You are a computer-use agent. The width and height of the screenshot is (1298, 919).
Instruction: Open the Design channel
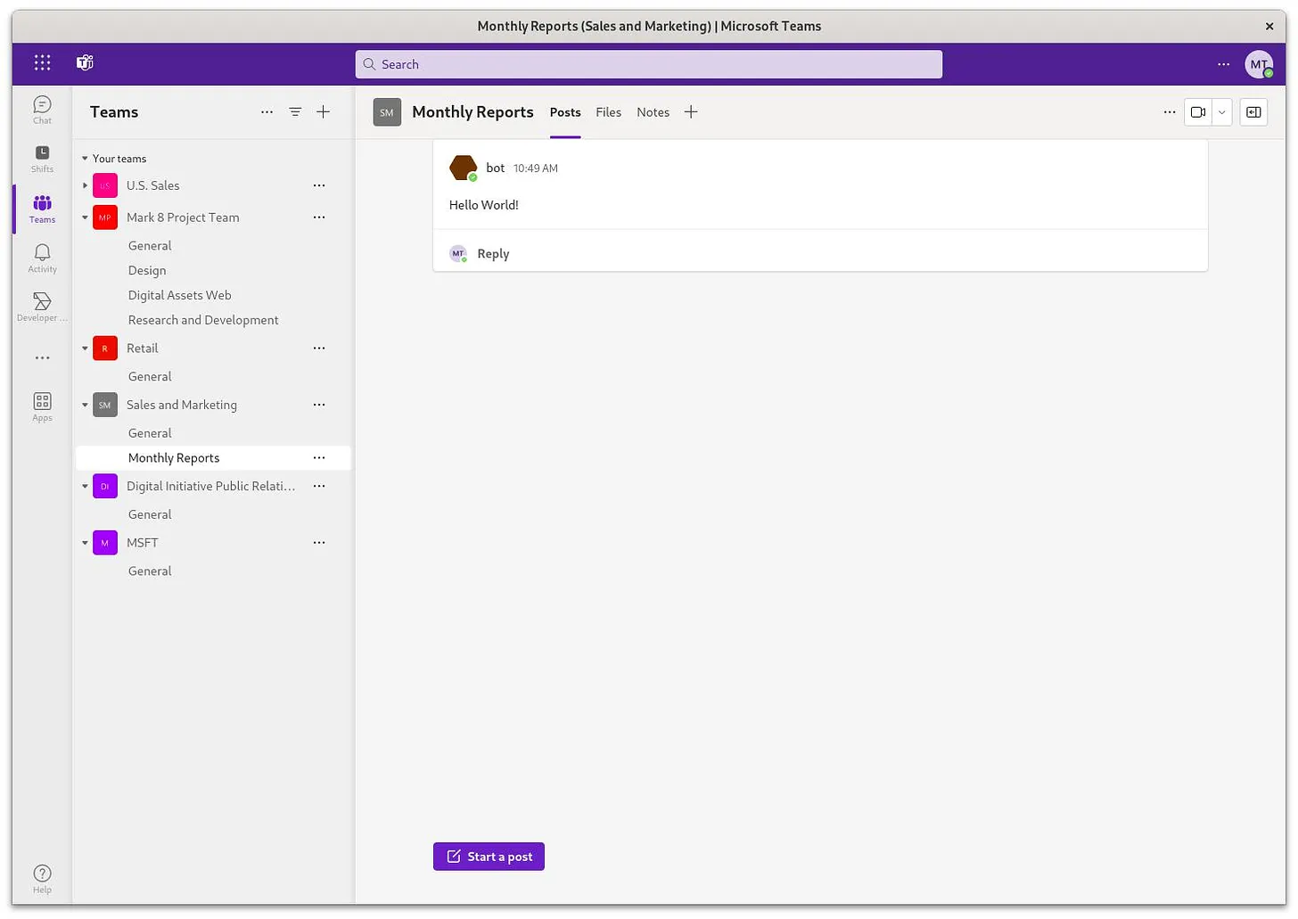pyautogui.click(x=147, y=271)
